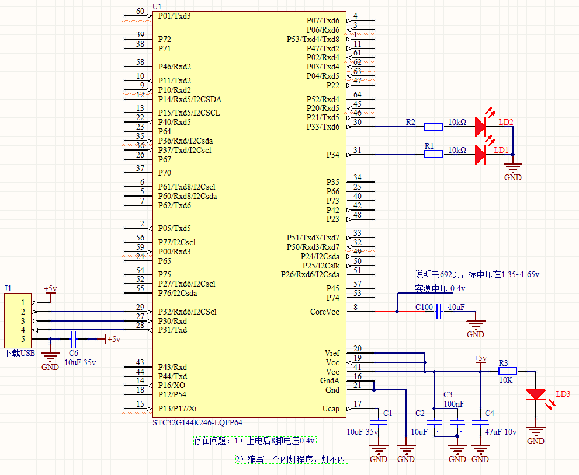Click capacitor C6 near USB connector
Screen dimensions: 579x475
pos(73,339)
